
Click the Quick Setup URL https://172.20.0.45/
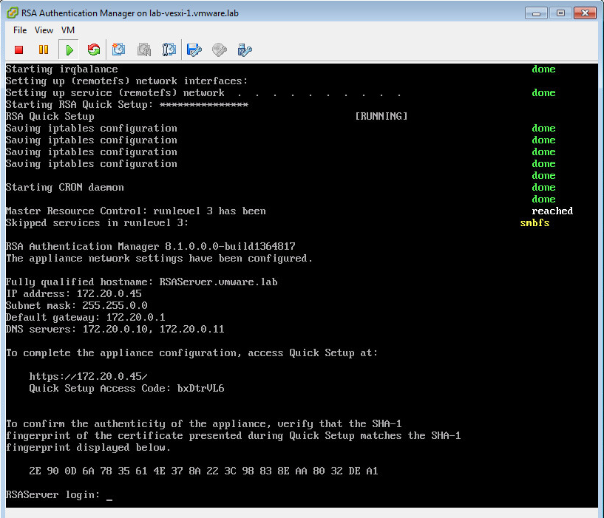[88, 376]
